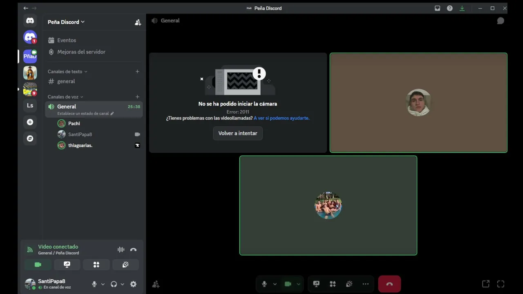Open more options in call bar
Screen dimensions: 523x294
[x=365, y=284]
